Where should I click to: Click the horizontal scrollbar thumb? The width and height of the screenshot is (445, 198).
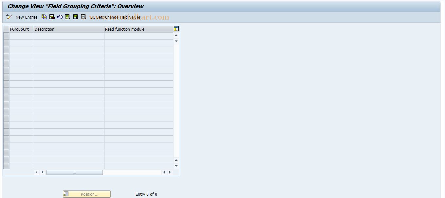tap(75, 172)
